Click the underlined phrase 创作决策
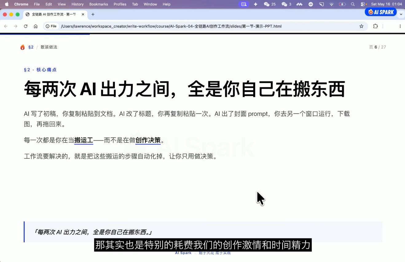 pyautogui.click(x=148, y=140)
